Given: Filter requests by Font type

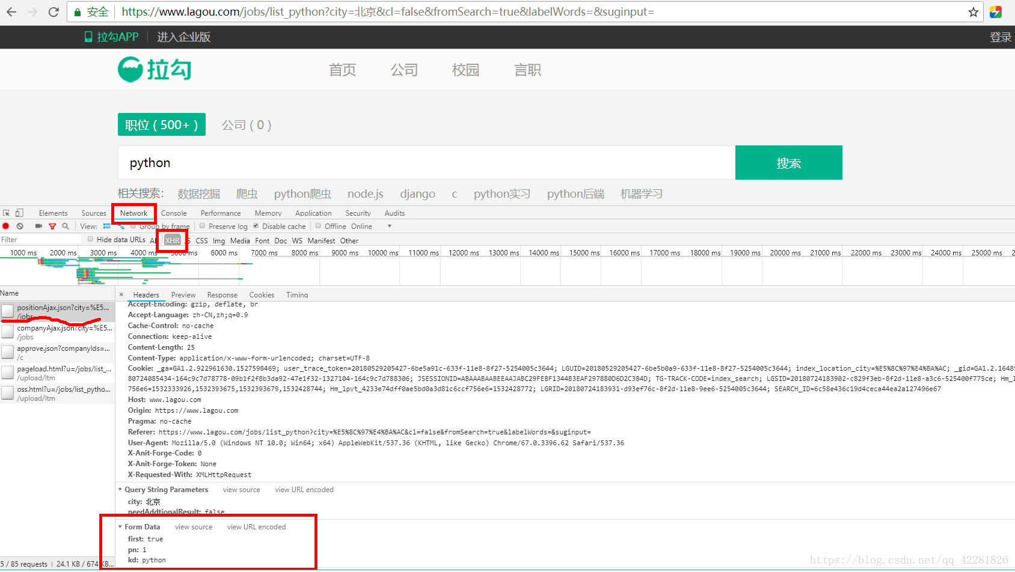Looking at the screenshot, I should (x=262, y=241).
